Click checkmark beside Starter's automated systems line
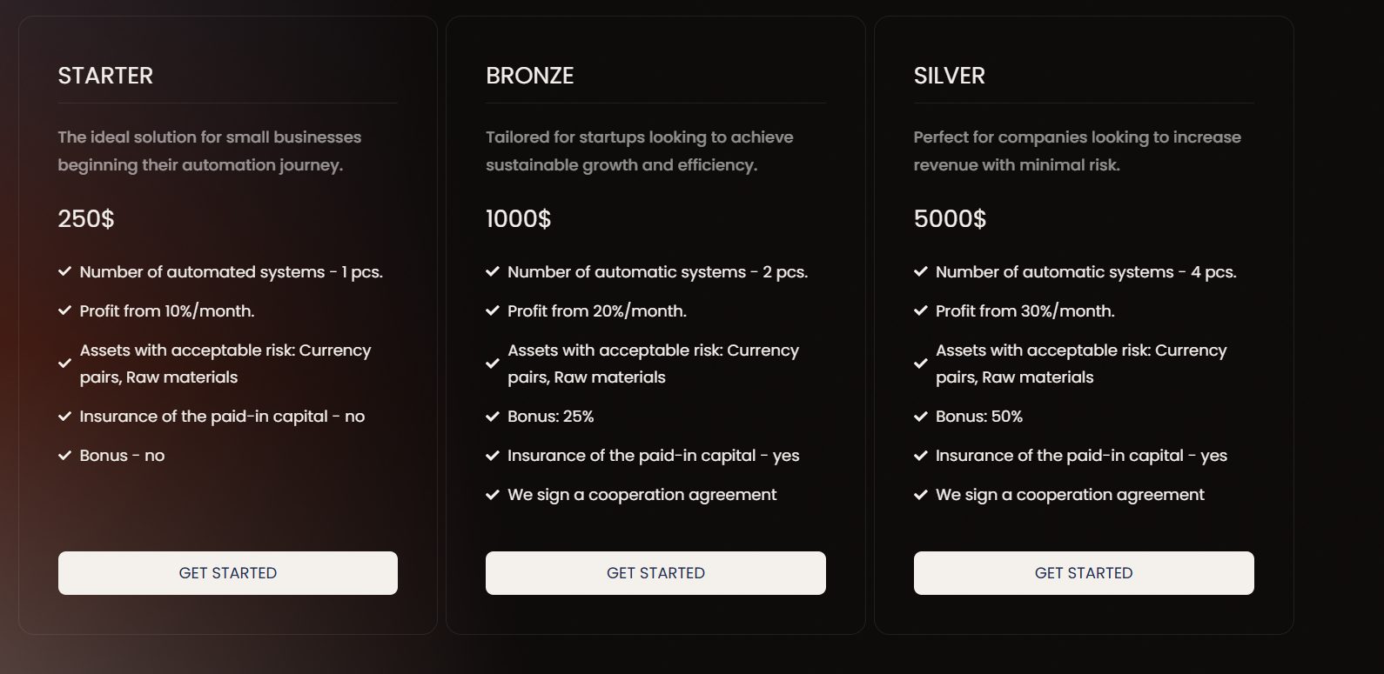 (x=64, y=271)
